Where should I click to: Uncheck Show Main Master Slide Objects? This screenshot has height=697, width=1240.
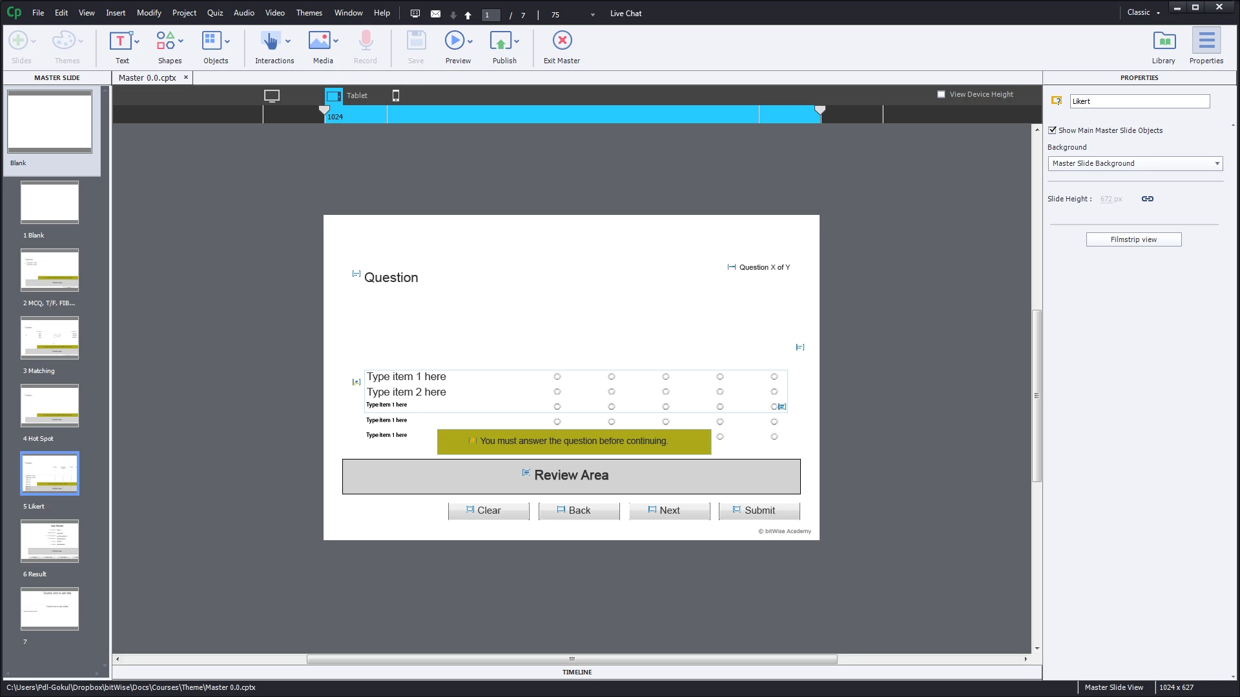(1053, 130)
